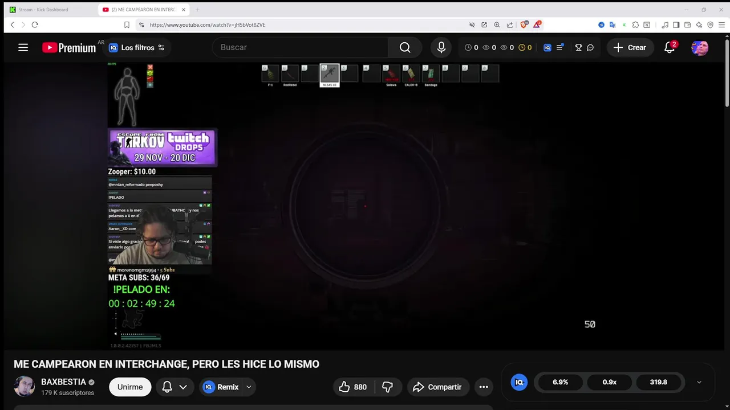Open the BAXBESTIA channel avatar

coord(25,387)
